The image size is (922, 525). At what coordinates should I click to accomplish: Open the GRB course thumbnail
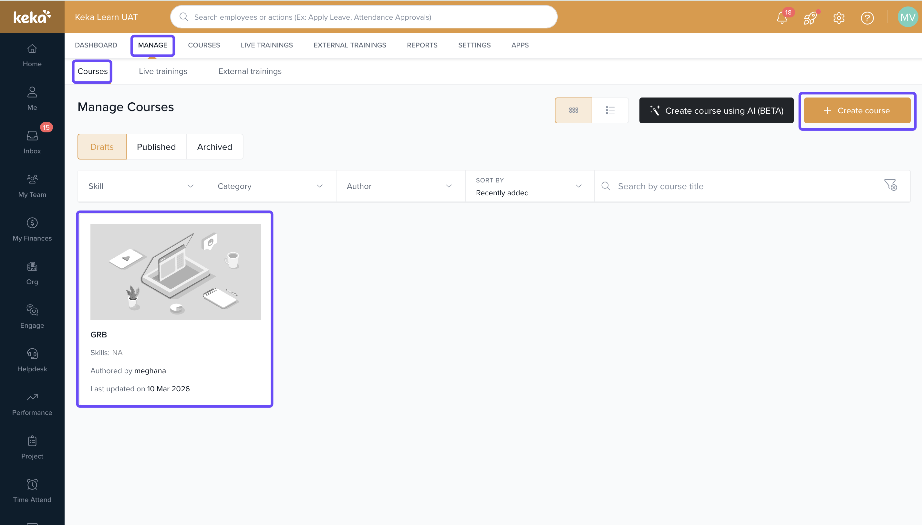176,272
